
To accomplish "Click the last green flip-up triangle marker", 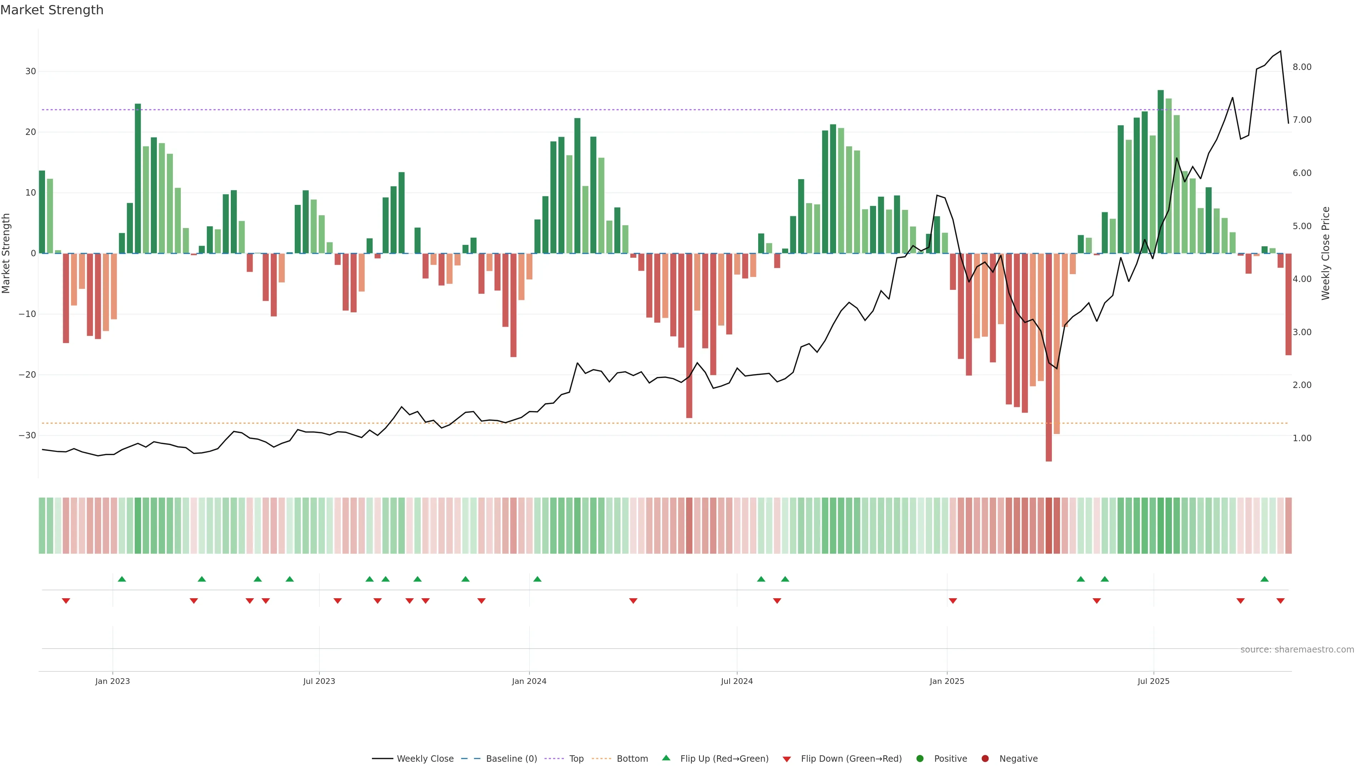I will (1264, 579).
